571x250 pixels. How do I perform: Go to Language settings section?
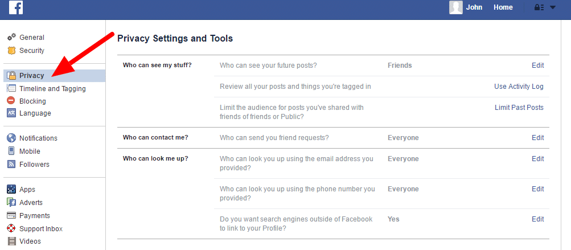[35, 113]
